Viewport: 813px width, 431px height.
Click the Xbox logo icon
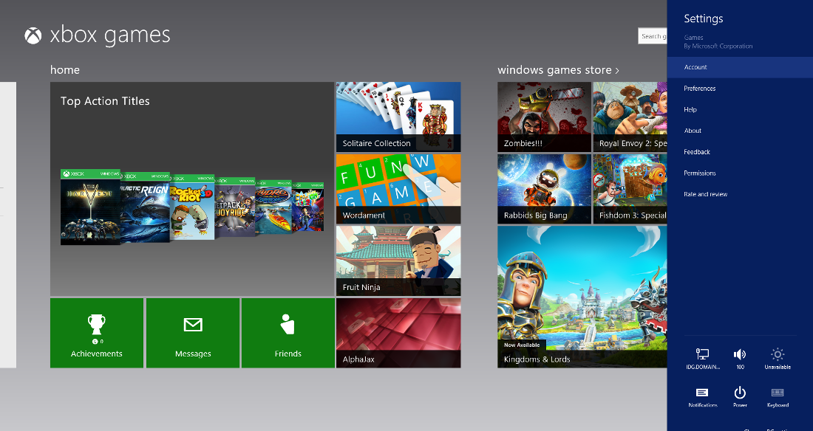33,35
